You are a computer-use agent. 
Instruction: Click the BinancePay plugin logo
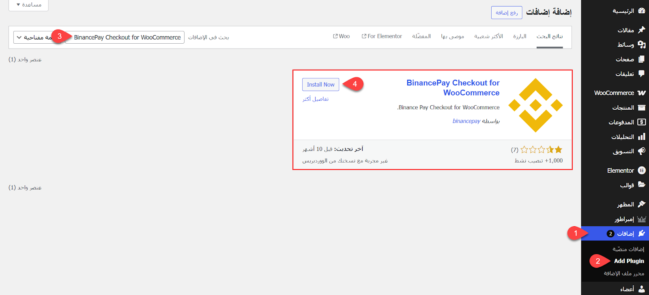tap(535, 105)
